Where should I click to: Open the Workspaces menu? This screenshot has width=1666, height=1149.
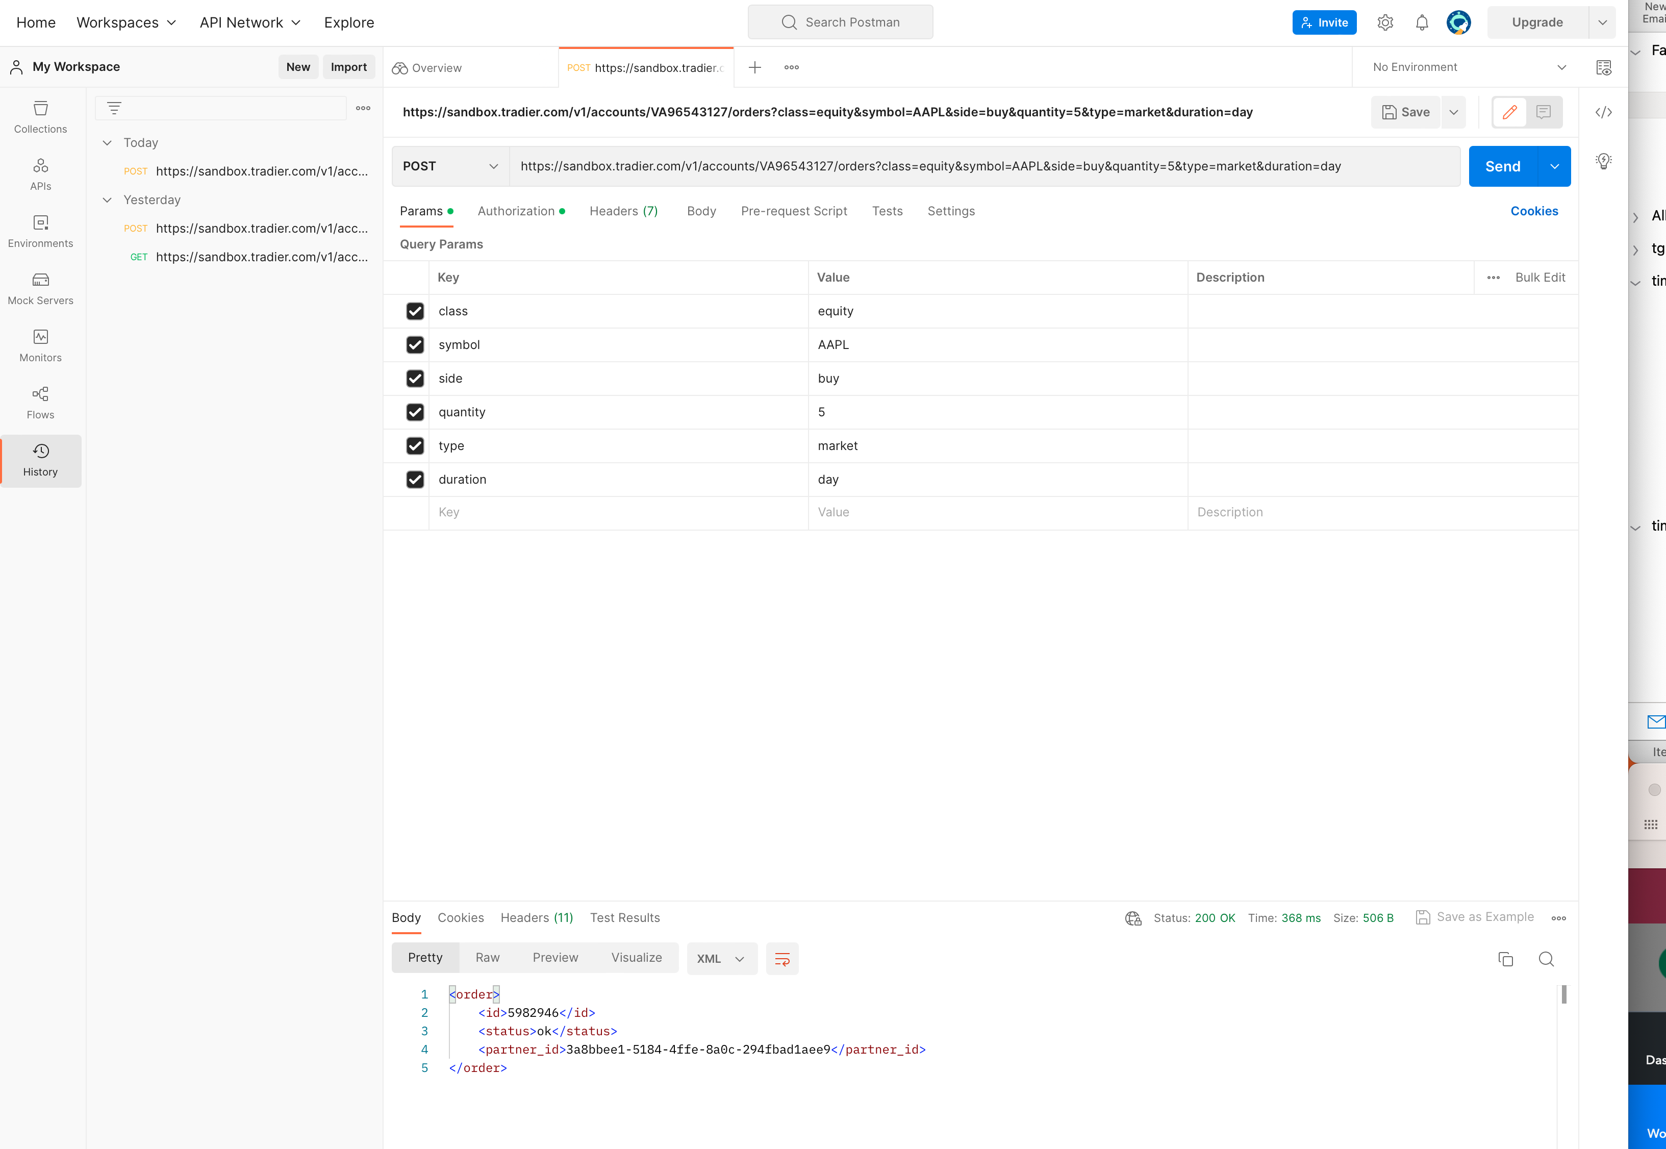(126, 22)
